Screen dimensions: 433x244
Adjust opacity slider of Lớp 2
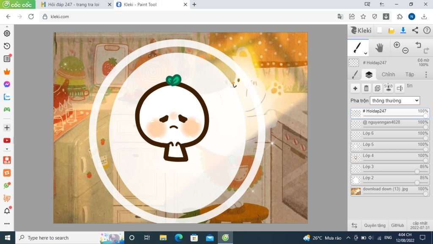[x=417, y=183]
